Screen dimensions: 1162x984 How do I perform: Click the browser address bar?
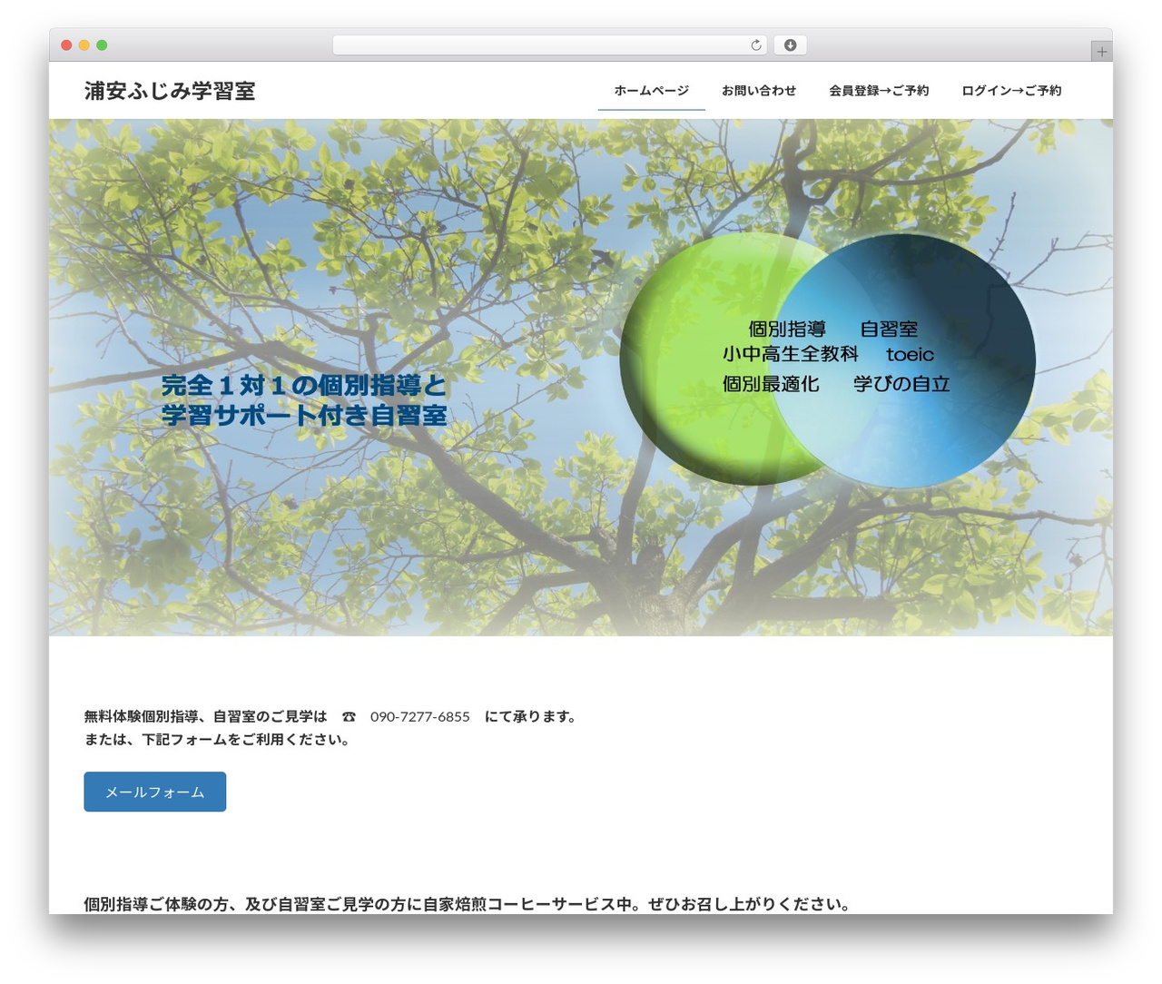click(549, 45)
